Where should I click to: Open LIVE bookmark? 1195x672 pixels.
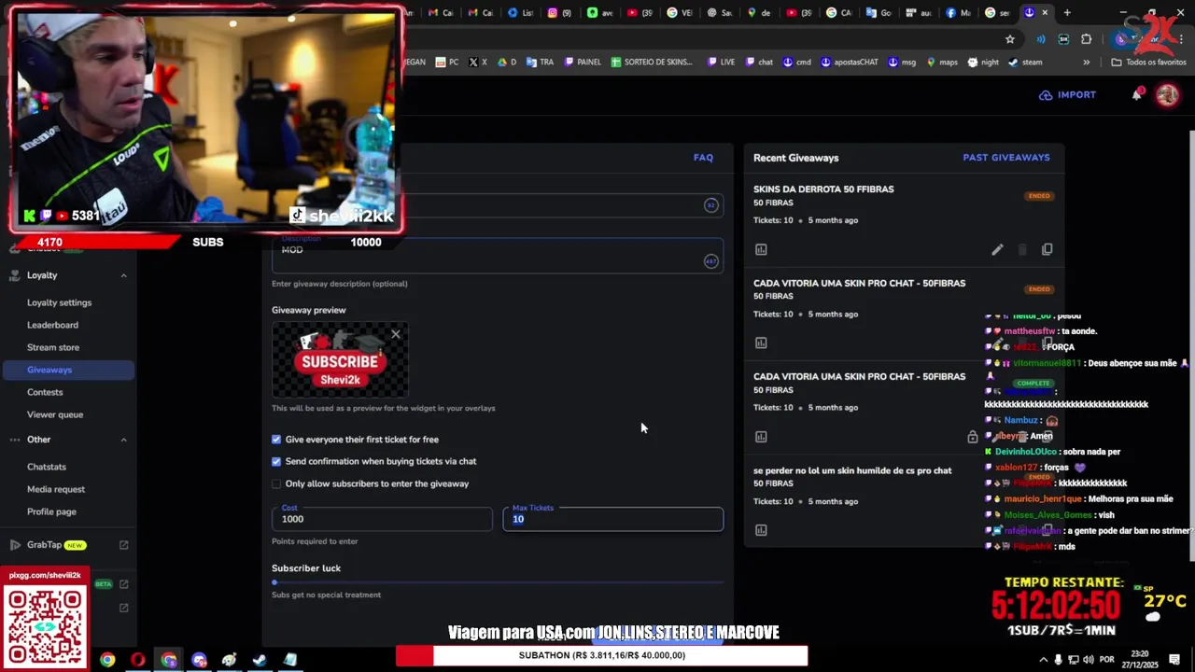[721, 63]
